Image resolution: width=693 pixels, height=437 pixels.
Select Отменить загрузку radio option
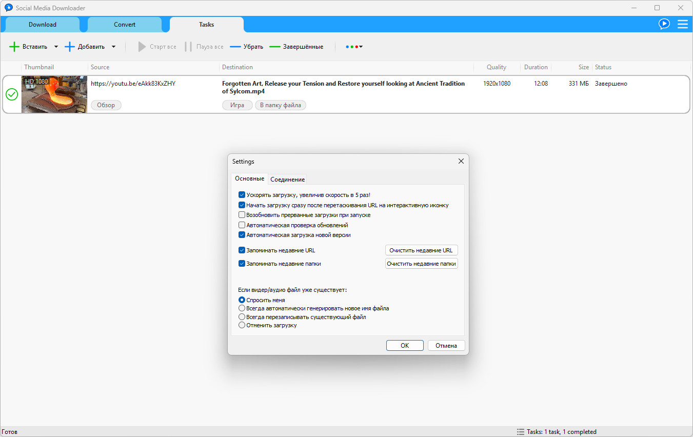pos(242,325)
